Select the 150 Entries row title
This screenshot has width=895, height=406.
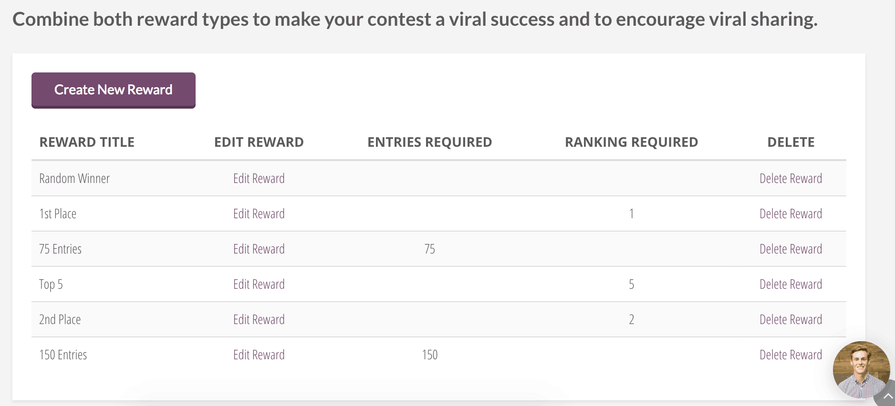click(63, 355)
